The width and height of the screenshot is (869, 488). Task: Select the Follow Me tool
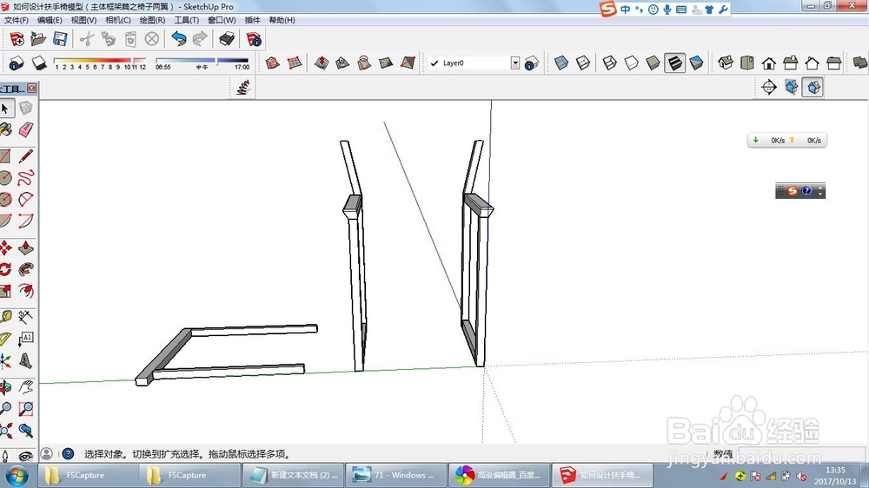tap(25, 269)
